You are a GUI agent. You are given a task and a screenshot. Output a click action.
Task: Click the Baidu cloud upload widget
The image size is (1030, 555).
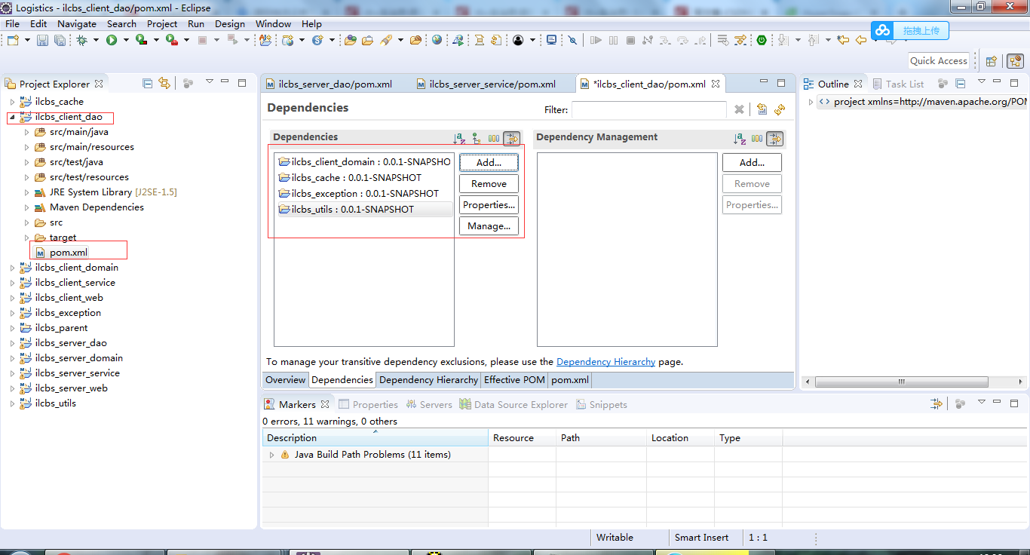[x=910, y=30]
